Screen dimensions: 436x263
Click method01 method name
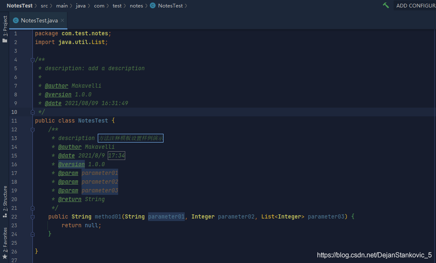pos(108,216)
